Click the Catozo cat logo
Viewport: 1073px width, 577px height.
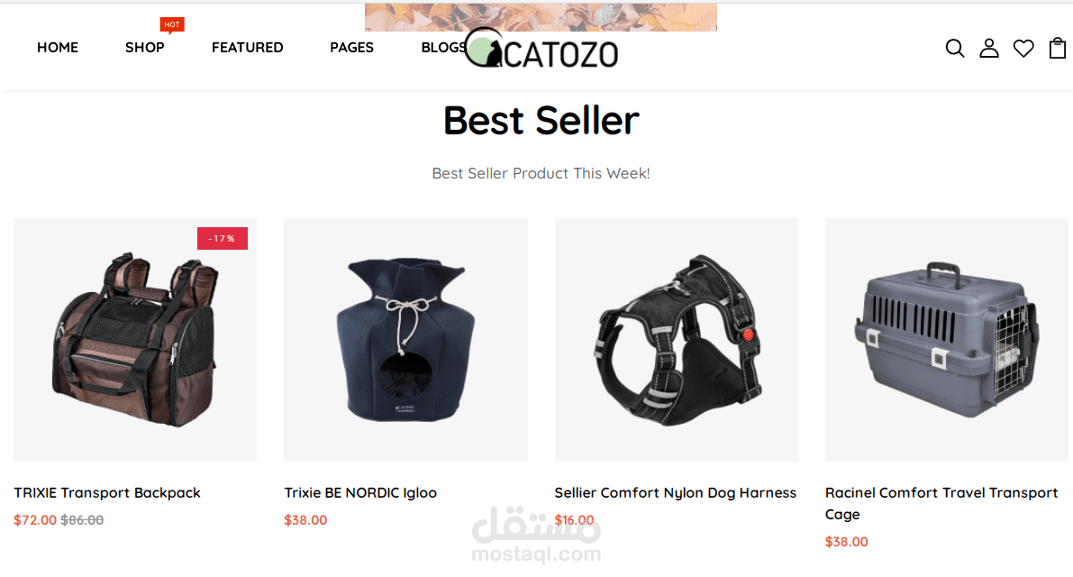pyautogui.click(x=541, y=49)
